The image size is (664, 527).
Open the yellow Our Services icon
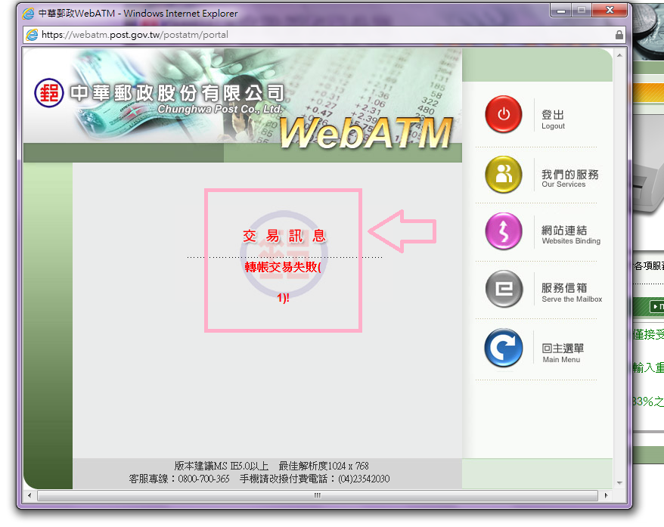pos(504,174)
